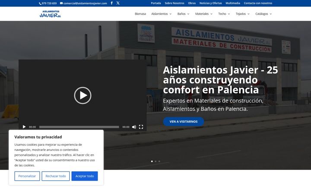Expand the Aislamientos dropdown menu
The image size is (311, 194).
pyautogui.click(x=162, y=14)
